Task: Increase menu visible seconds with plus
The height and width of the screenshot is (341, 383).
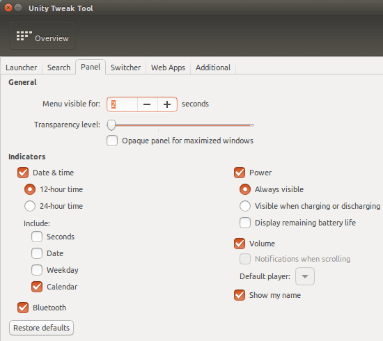Action: pos(167,104)
